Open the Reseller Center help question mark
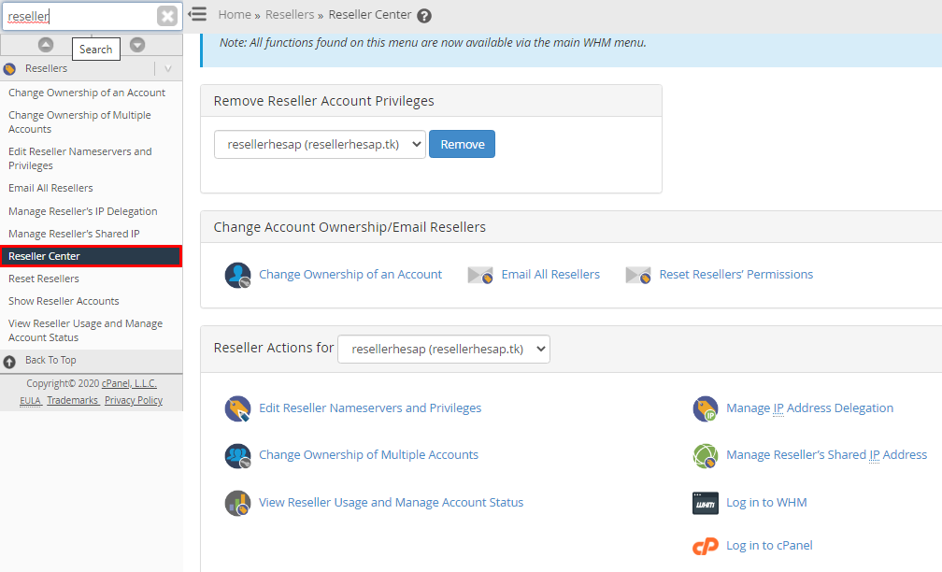The width and height of the screenshot is (942, 572). pos(424,16)
